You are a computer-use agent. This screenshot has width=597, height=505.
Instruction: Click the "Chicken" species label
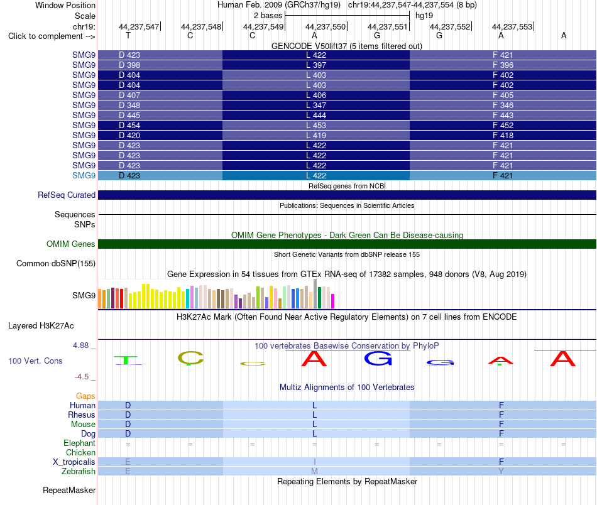tap(80, 452)
